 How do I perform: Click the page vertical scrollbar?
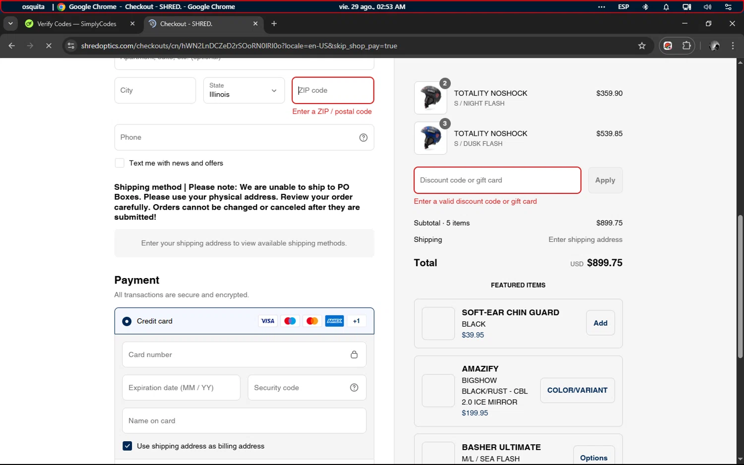(x=740, y=286)
